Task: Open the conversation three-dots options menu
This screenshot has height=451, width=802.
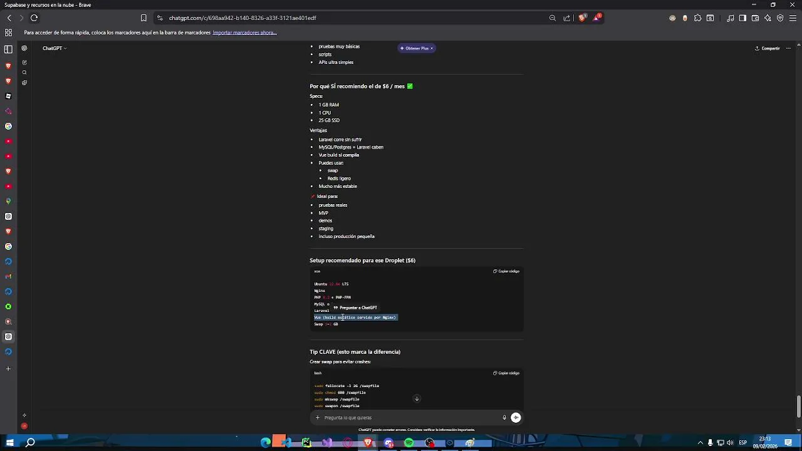Action: pyautogui.click(x=789, y=48)
